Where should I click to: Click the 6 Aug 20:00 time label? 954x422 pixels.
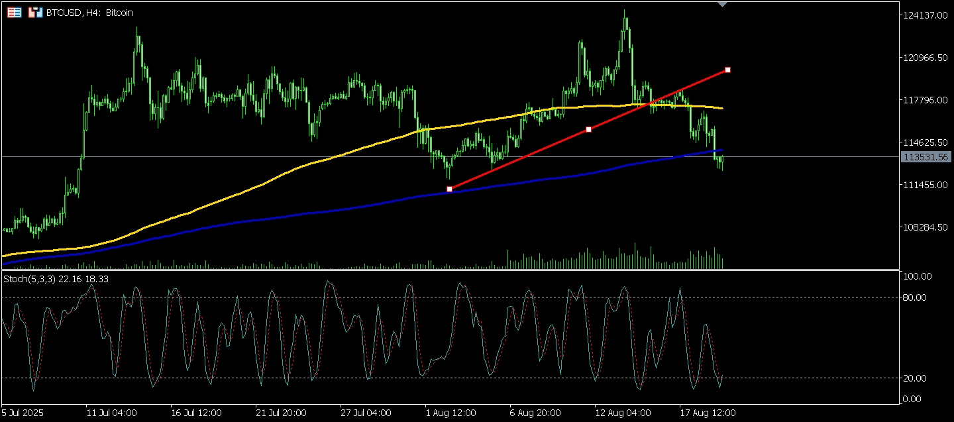click(536, 413)
